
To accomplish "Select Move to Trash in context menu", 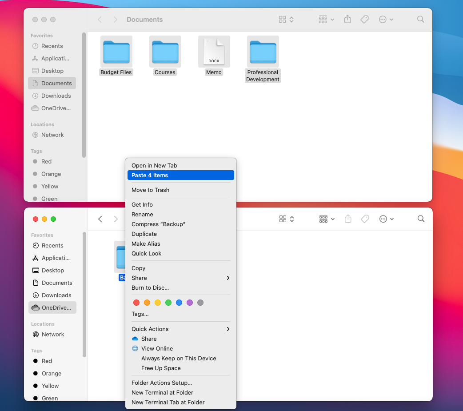I will pos(151,190).
